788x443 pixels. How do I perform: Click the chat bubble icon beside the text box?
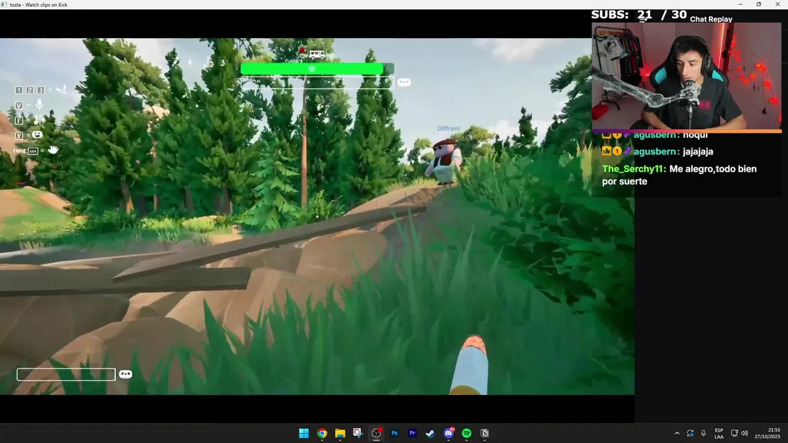pos(126,374)
